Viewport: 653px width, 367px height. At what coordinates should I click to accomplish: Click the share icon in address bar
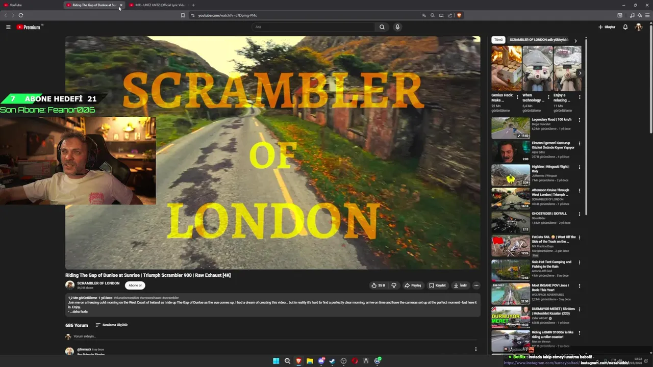(x=450, y=15)
